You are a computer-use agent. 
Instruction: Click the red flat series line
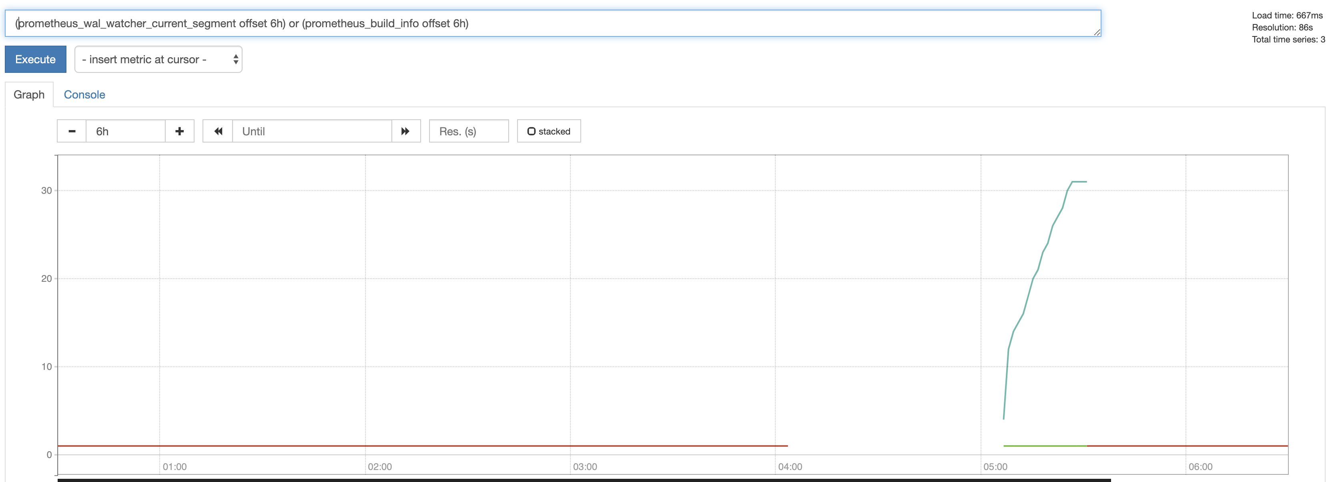pyautogui.click(x=414, y=446)
